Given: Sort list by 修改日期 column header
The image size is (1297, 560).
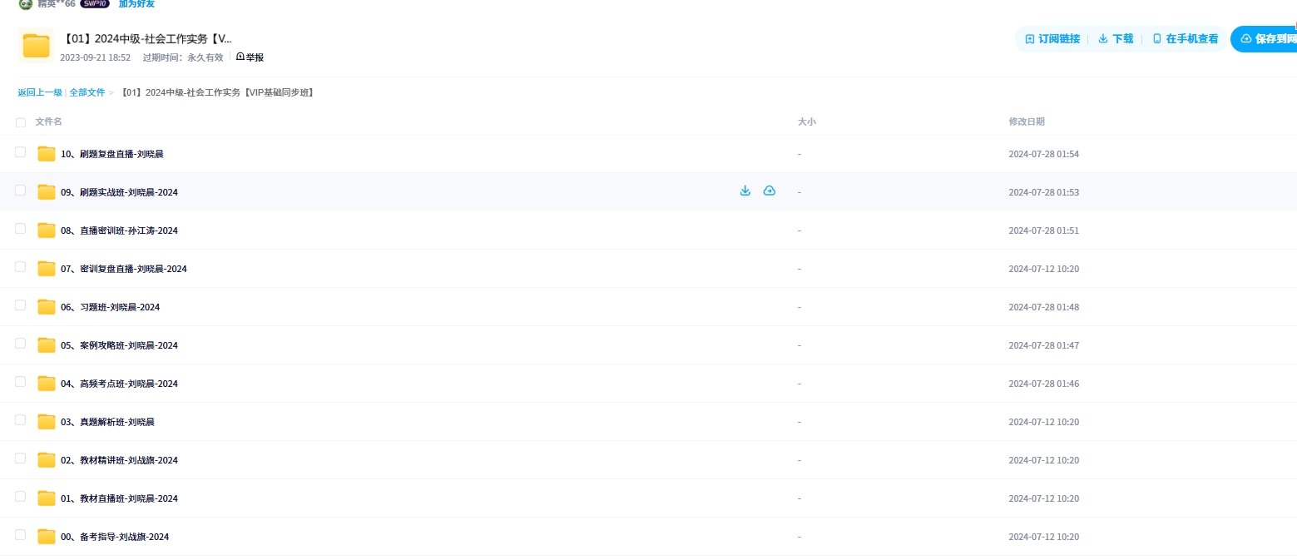Looking at the screenshot, I should tap(1027, 121).
